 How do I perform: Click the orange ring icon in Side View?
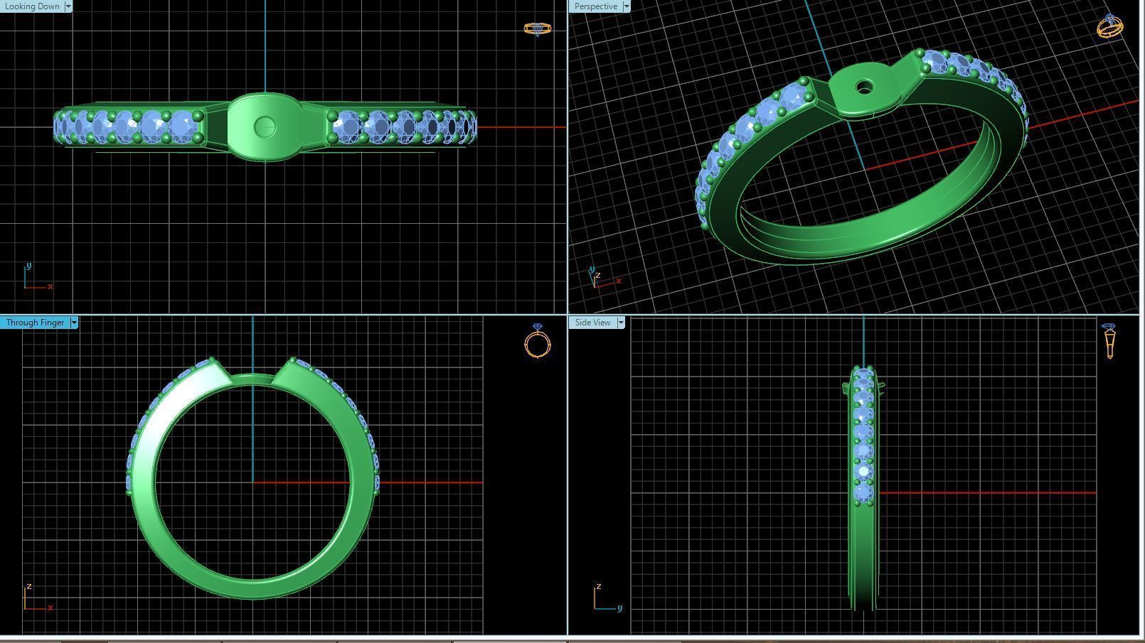click(1109, 341)
